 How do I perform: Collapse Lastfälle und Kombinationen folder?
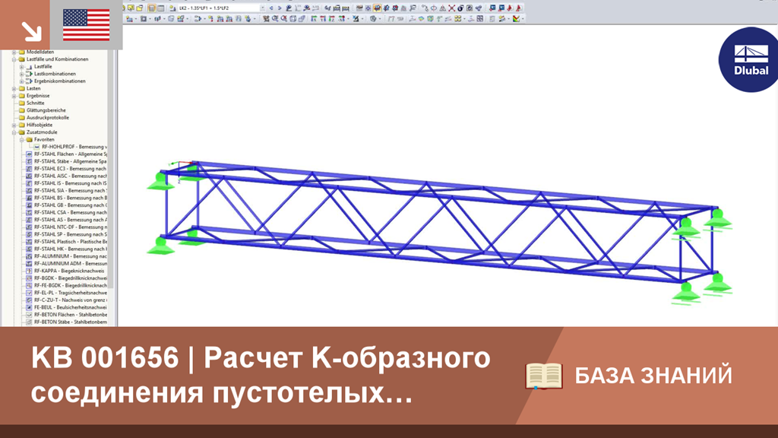point(14,59)
